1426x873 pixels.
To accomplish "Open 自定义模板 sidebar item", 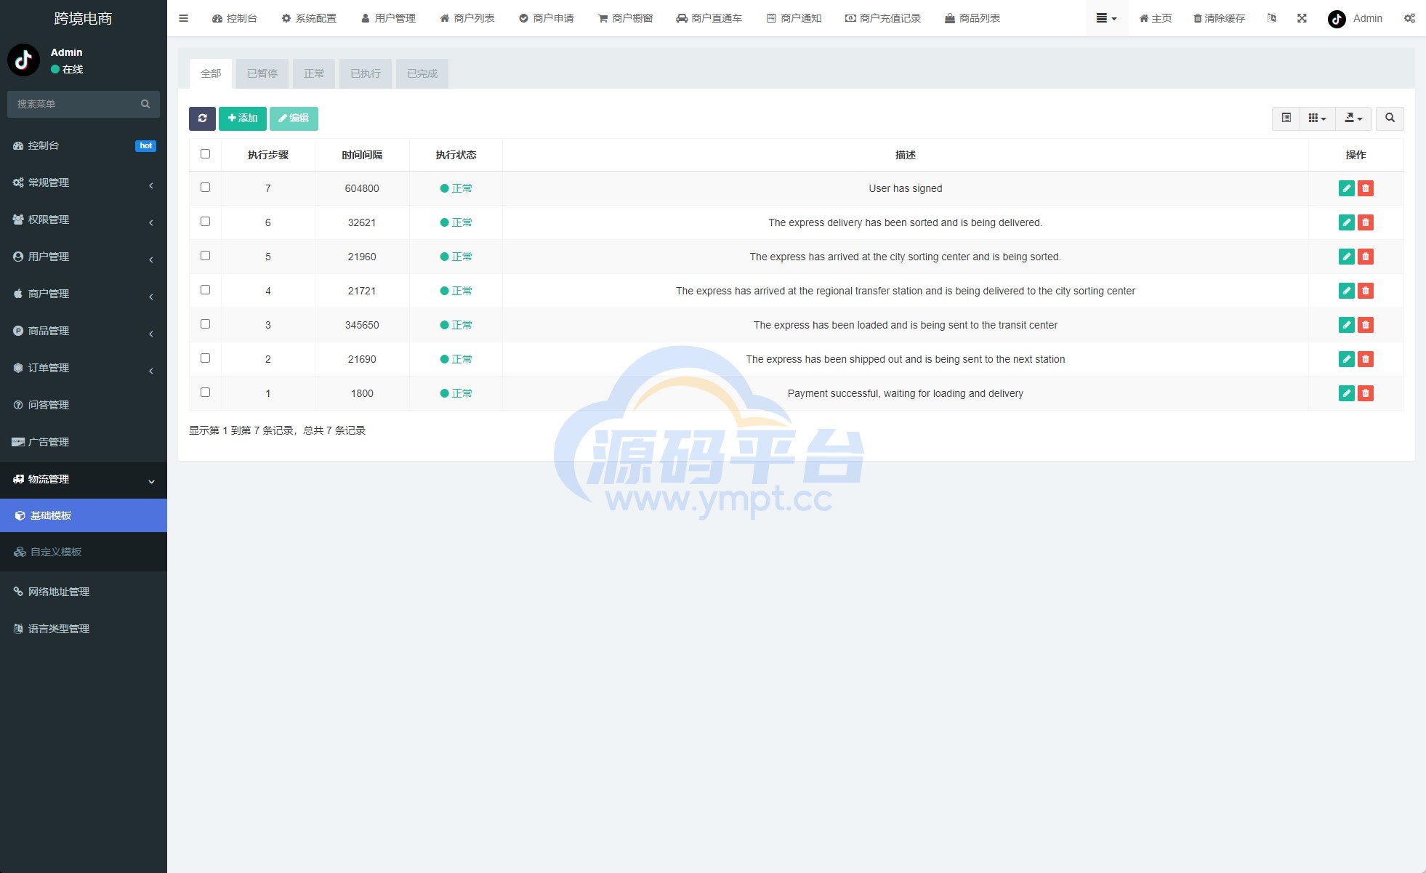I will click(x=84, y=552).
